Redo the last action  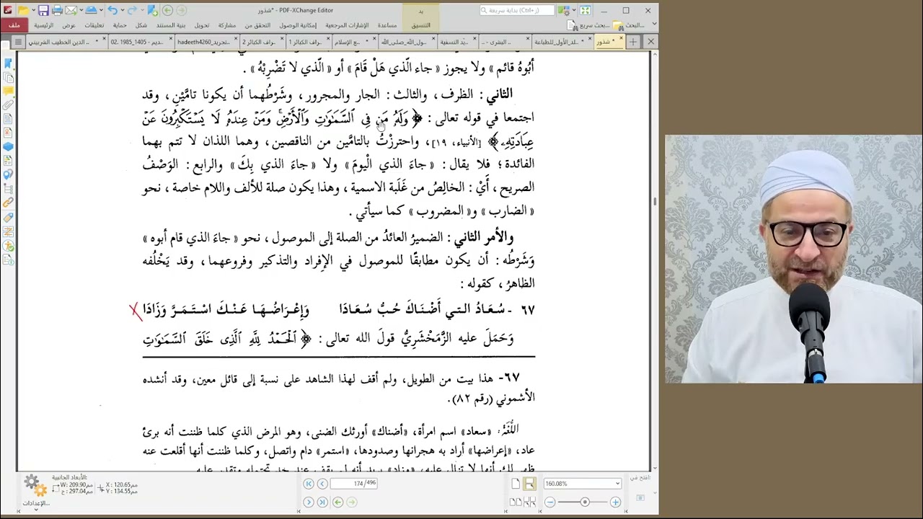tap(133, 10)
